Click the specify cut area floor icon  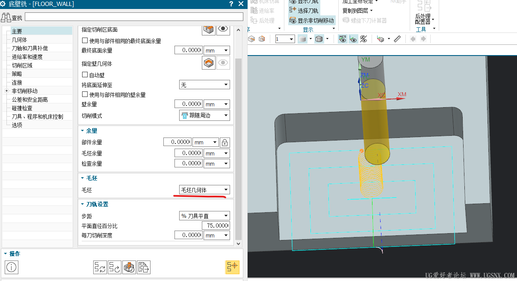(x=209, y=29)
